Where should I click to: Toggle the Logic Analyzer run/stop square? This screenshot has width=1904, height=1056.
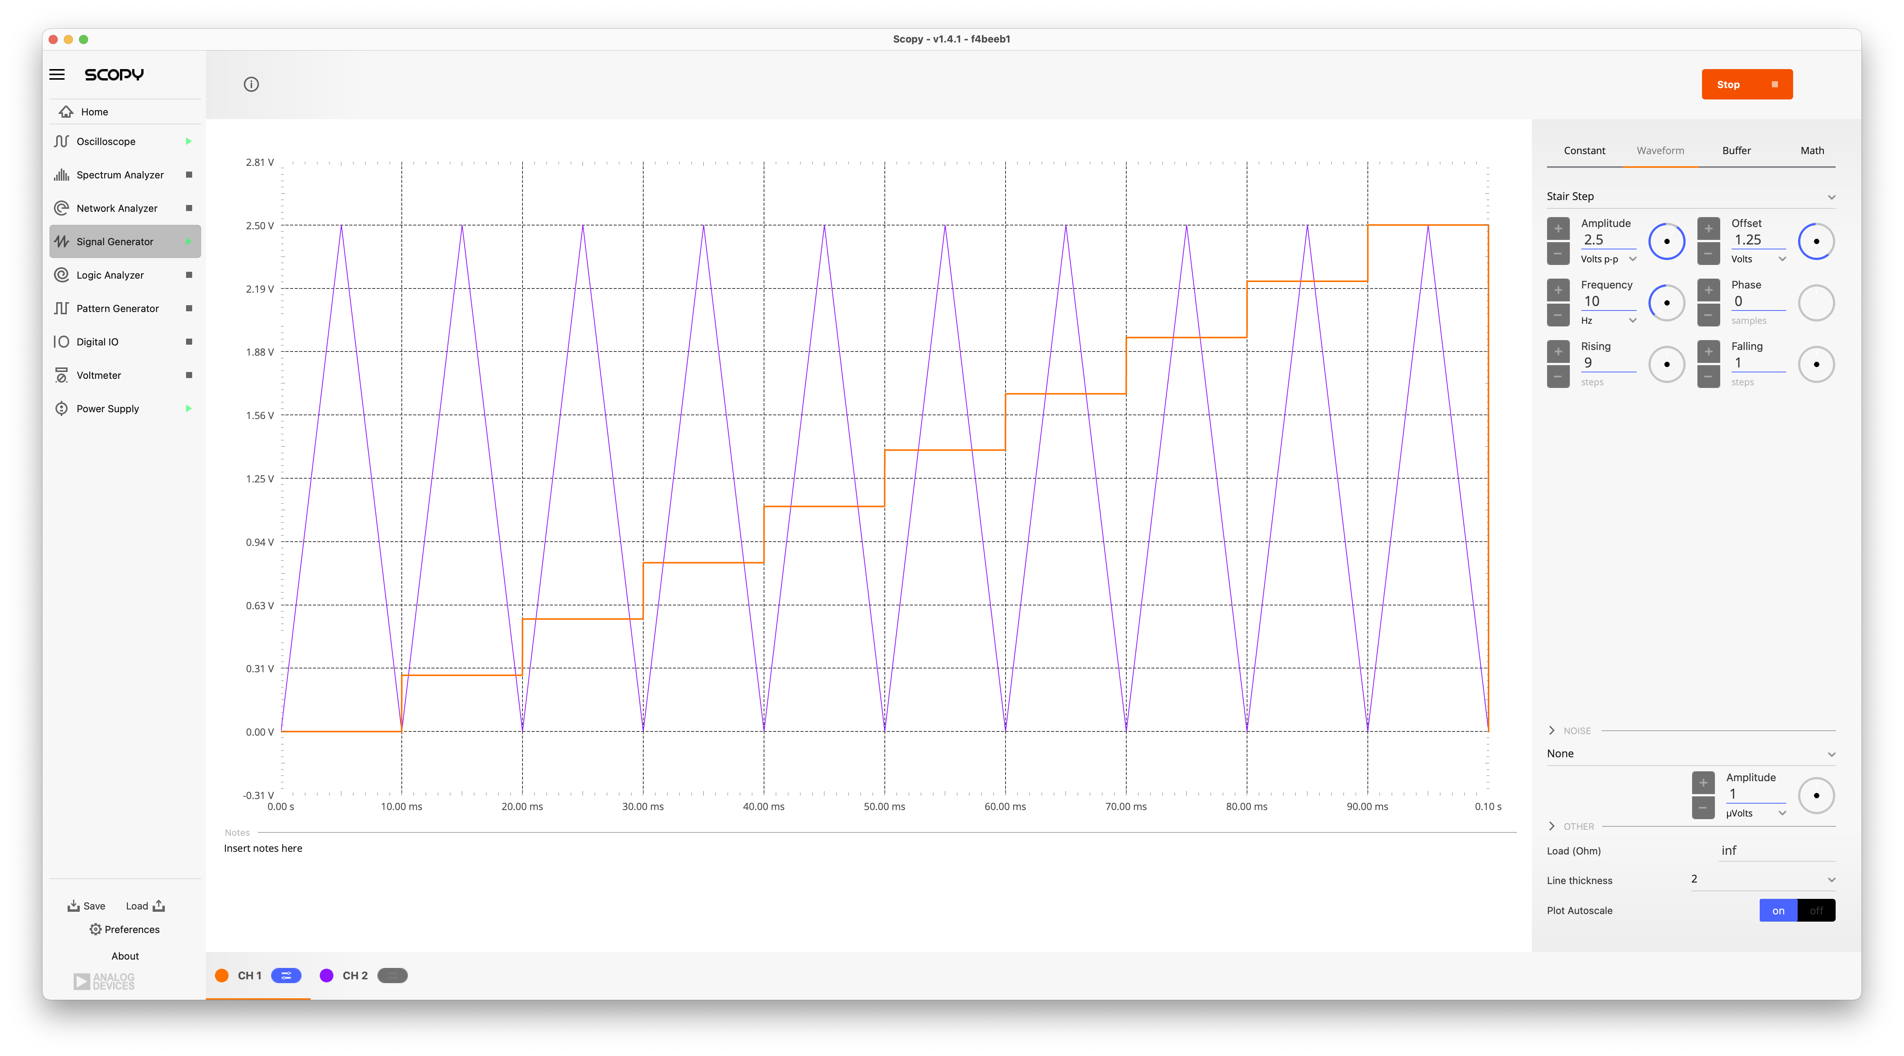[x=189, y=275]
